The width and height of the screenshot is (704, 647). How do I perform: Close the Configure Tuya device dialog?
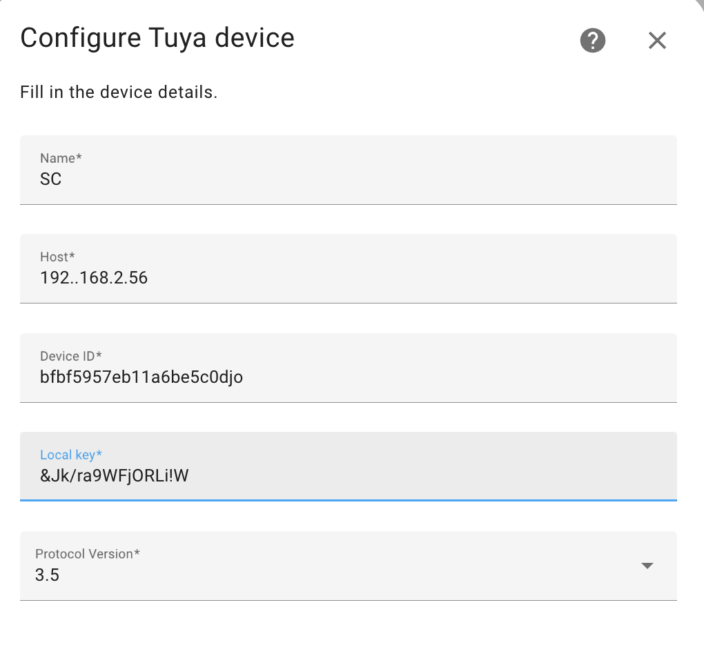click(657, 41)
